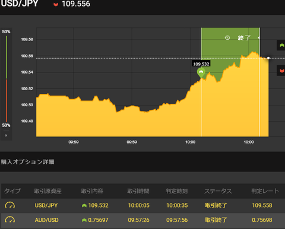
Task: Click the 判定レート column header
Action: coord(265,191)
